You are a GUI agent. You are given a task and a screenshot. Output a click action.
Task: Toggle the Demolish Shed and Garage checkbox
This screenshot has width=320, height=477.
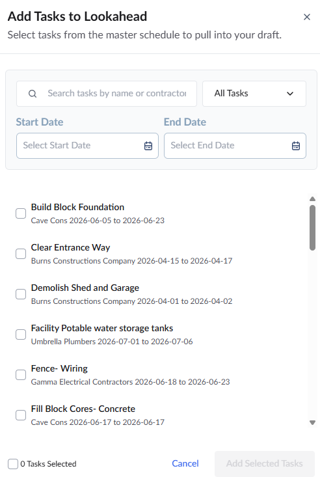tap(21, 294)
